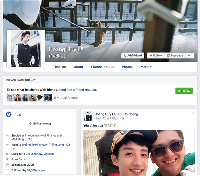Open the three-dots more actions button
Screen dimensions: 200x176
point(190,56)
